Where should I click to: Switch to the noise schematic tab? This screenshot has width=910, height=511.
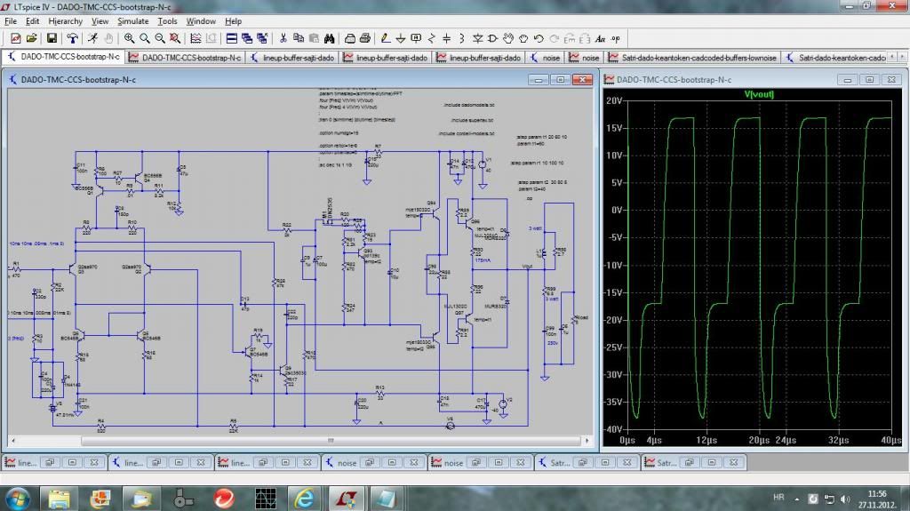point(545,58)
